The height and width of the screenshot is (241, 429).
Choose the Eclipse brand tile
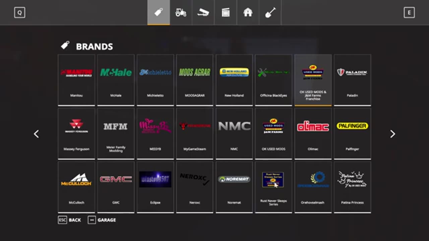coord(155,187)
